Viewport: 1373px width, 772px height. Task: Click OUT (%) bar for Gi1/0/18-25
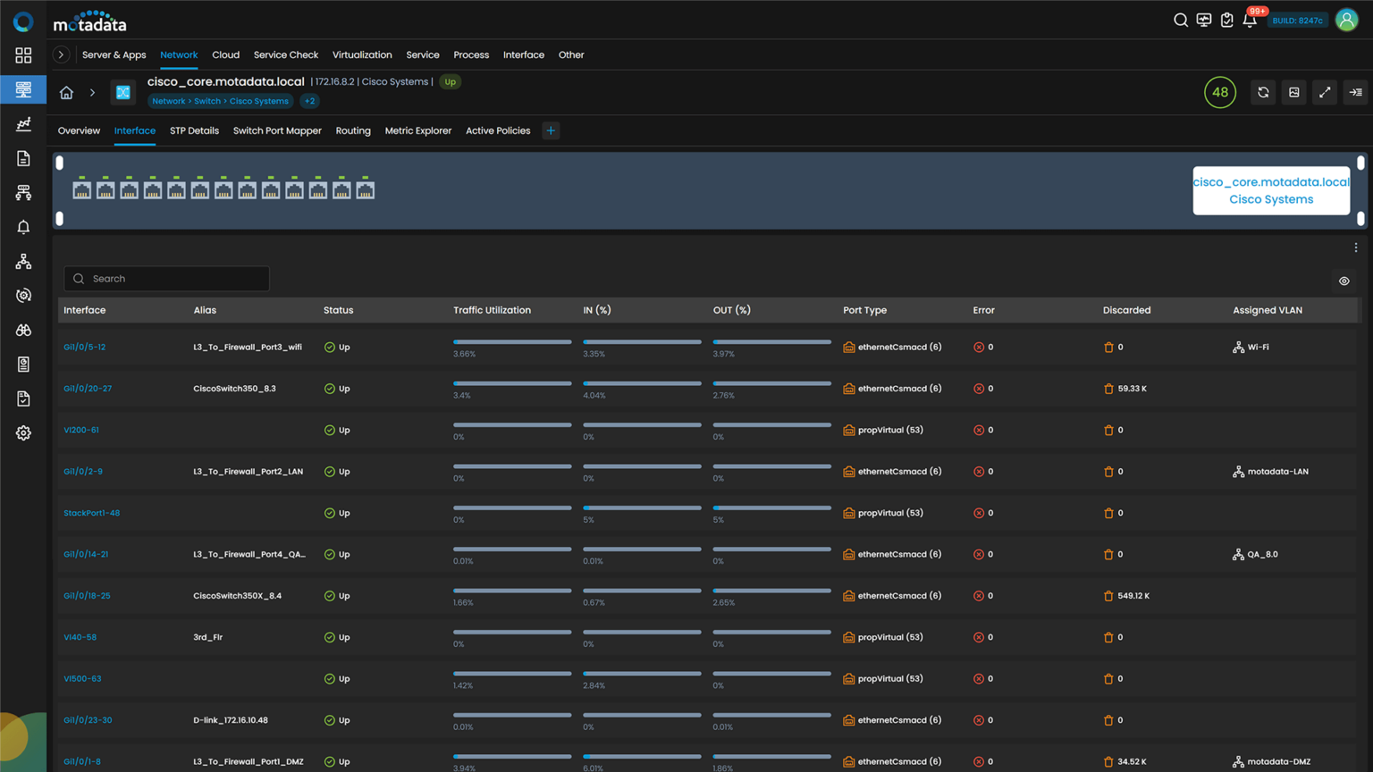click(x=772, y=591)
